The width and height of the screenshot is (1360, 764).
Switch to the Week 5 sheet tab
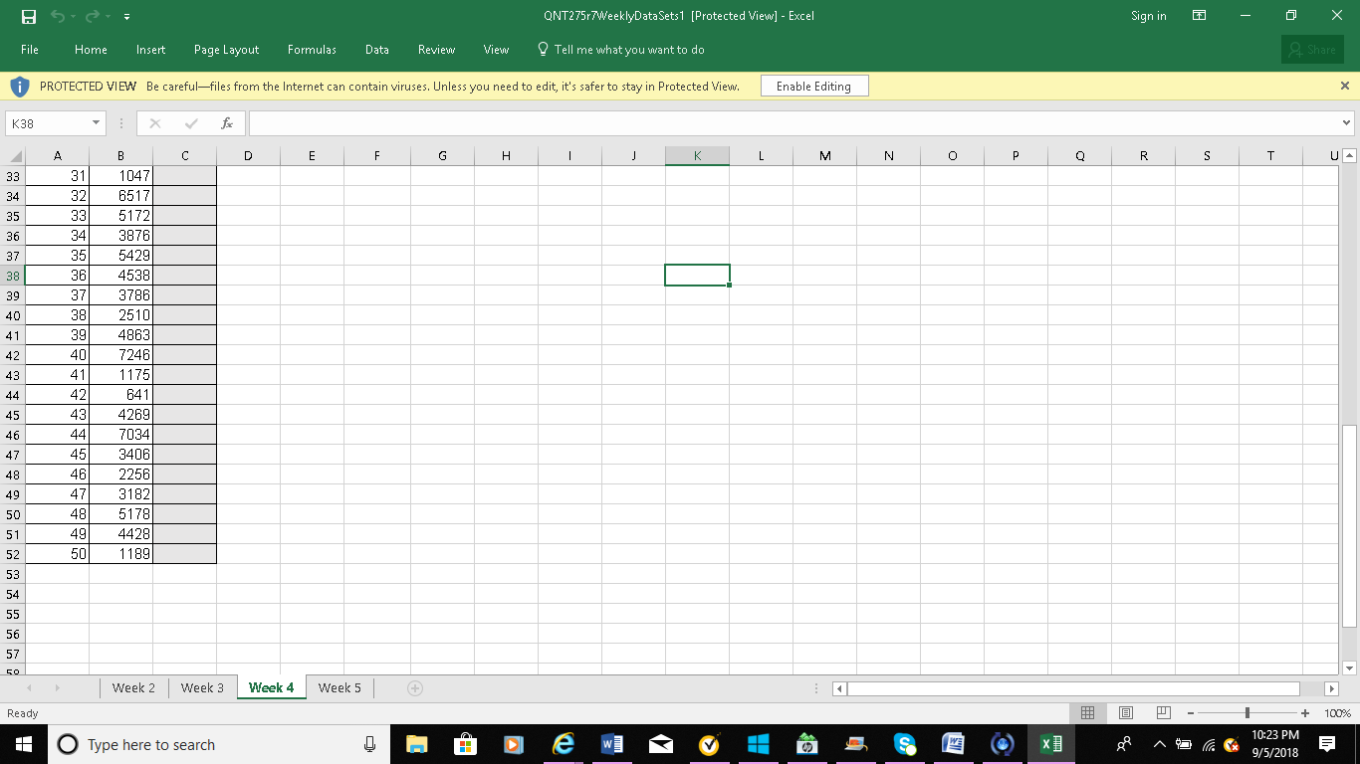(340, 687)
